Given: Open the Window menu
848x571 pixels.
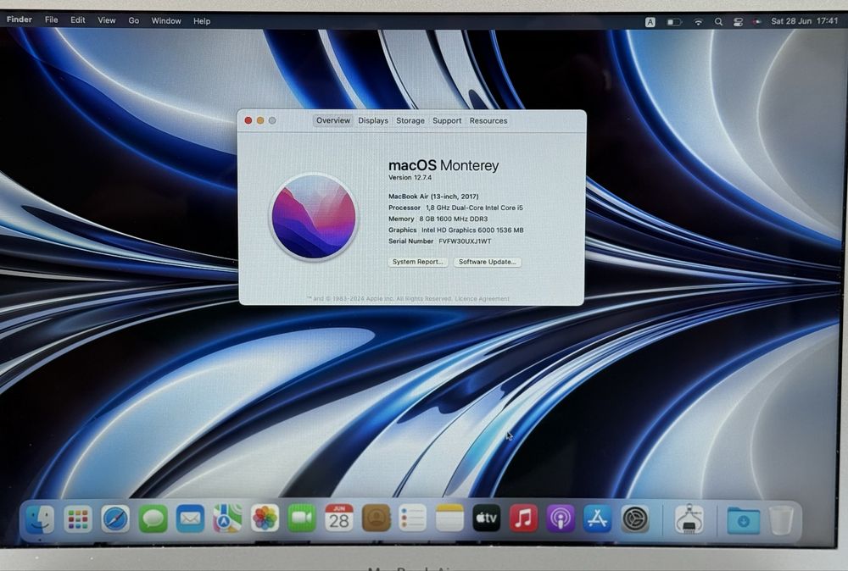Looking at the screenshot, I should 166,20.
